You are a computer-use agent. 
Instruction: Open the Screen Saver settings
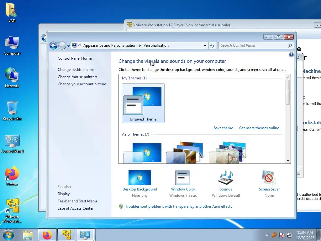269,183
